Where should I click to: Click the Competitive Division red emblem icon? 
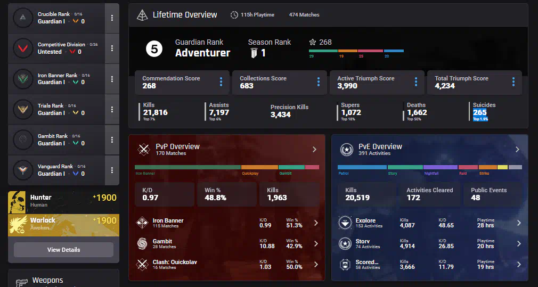pyautogui.click(x=23, y=48)
